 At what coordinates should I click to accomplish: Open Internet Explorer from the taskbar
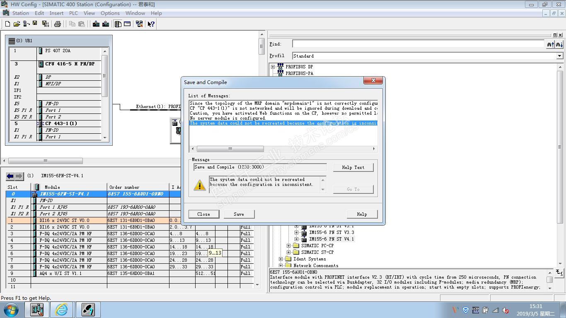tap(61, 310)
